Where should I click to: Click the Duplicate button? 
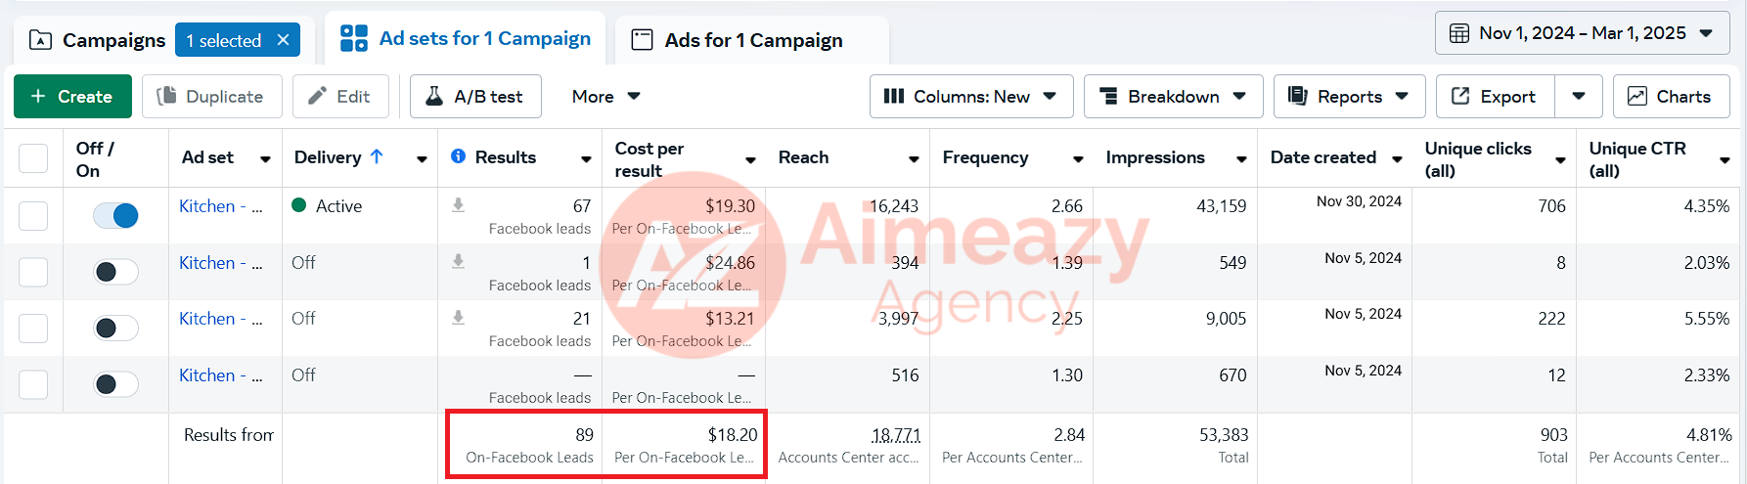pyautogui.click(x=212, y=96)
